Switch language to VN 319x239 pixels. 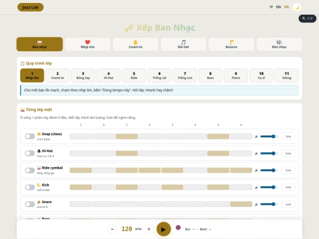point(287,7)
